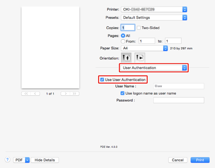
Task: Click the Hide Details button
Action: 45,160
